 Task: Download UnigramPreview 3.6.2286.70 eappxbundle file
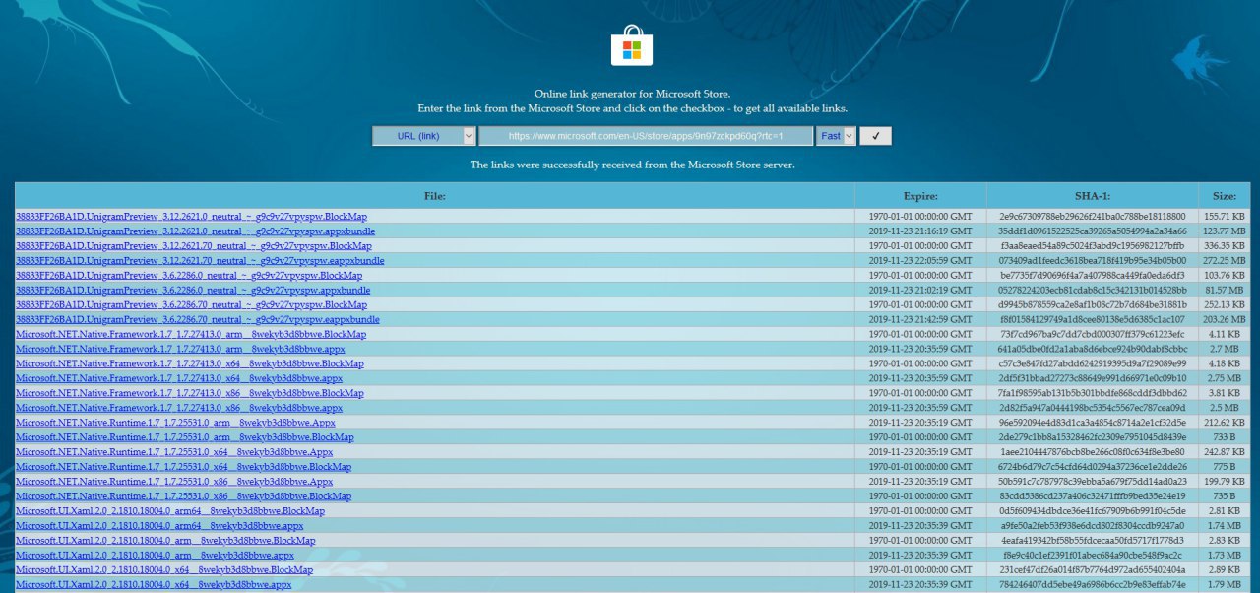pos(198,319)
